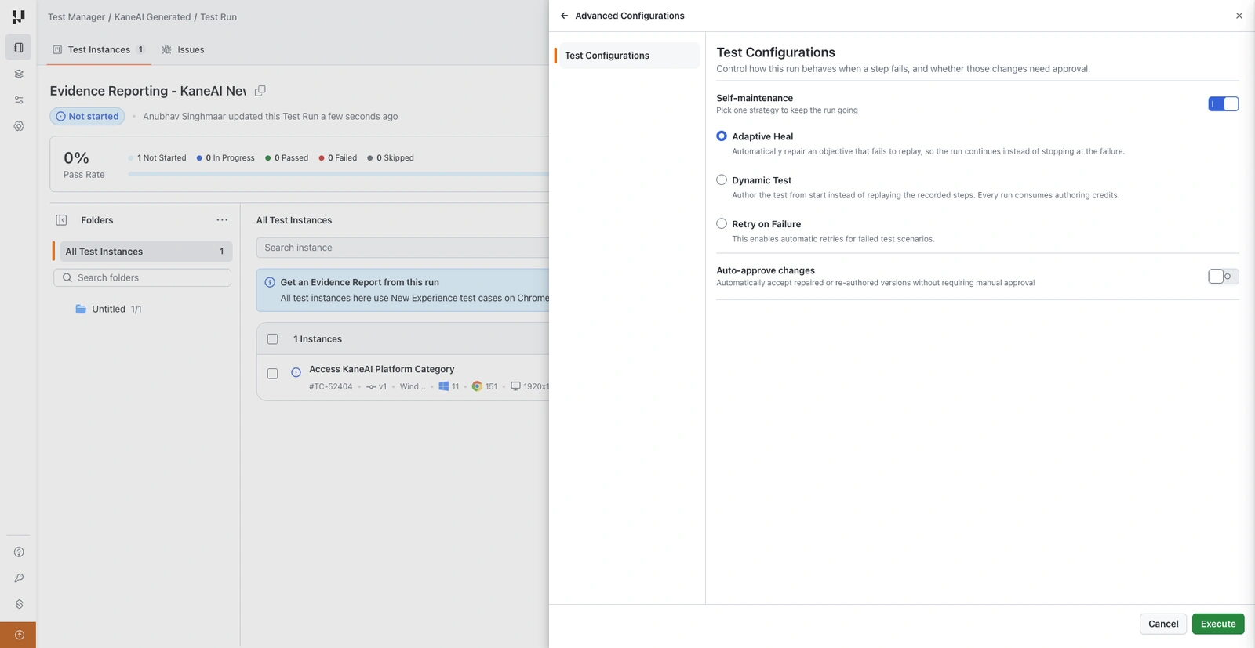Click the Search instance field
1255x648 pixels.
[x=402, y=248]
